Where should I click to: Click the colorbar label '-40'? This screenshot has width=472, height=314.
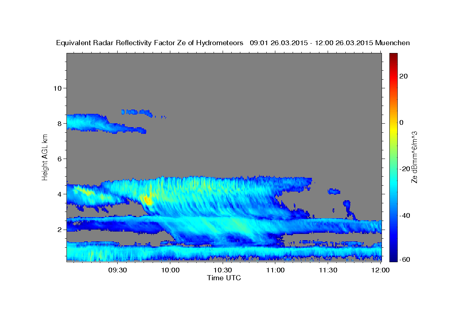coord(405,215)
